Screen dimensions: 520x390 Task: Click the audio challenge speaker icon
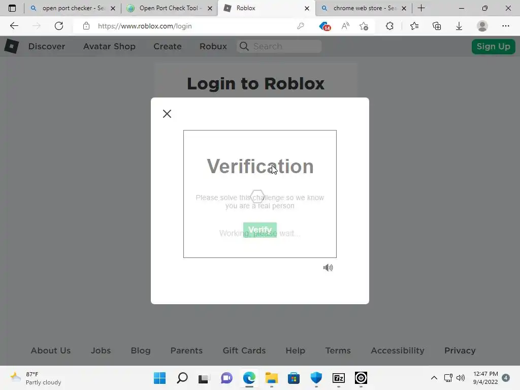[x=328, y=268]
